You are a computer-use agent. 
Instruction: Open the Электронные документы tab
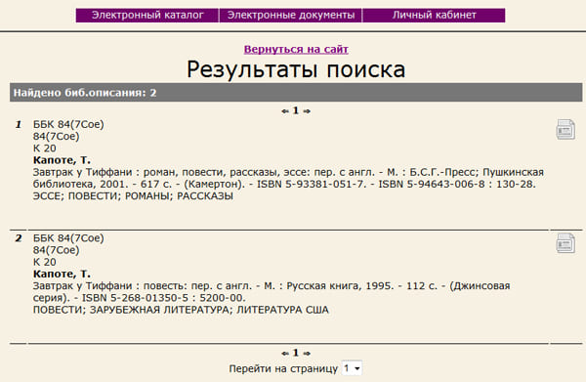[x=291, y=16]
